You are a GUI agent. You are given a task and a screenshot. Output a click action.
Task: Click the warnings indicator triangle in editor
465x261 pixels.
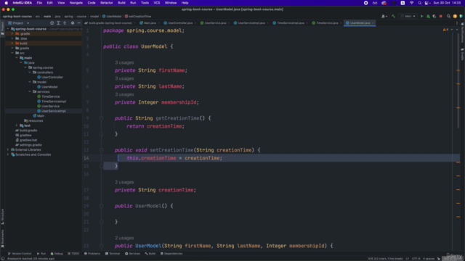click(445, 30)
